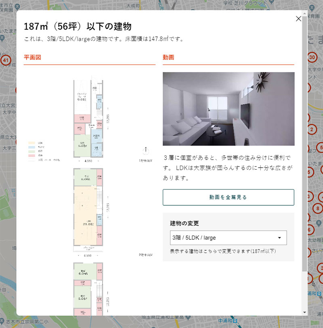
Task: Click the red marker numbered 8 on the map
Action: [317, 208]
